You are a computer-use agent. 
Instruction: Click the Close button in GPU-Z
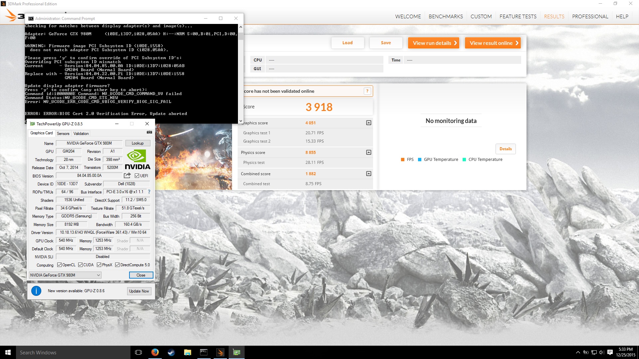coord(141,275)
